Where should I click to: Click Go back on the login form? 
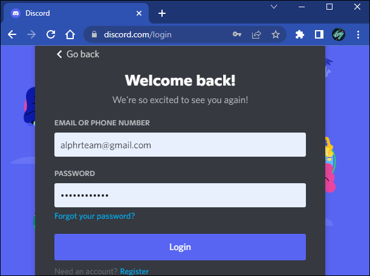click(78, 54)
